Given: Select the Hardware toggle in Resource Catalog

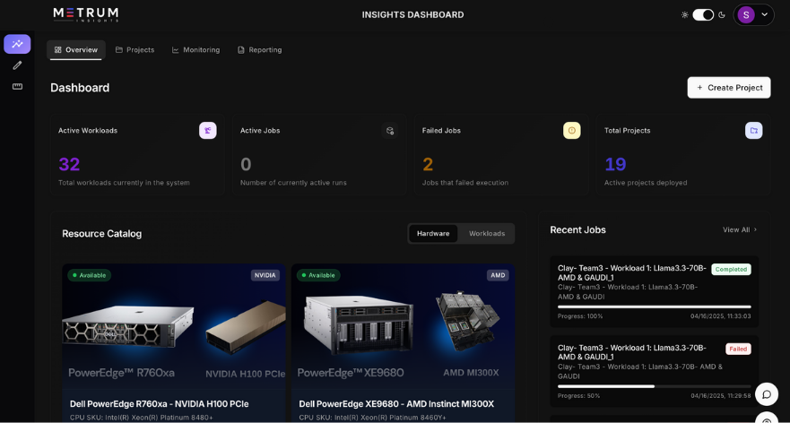Looking at the screenshot, I should pyautogui.click(x=433, y=234).
